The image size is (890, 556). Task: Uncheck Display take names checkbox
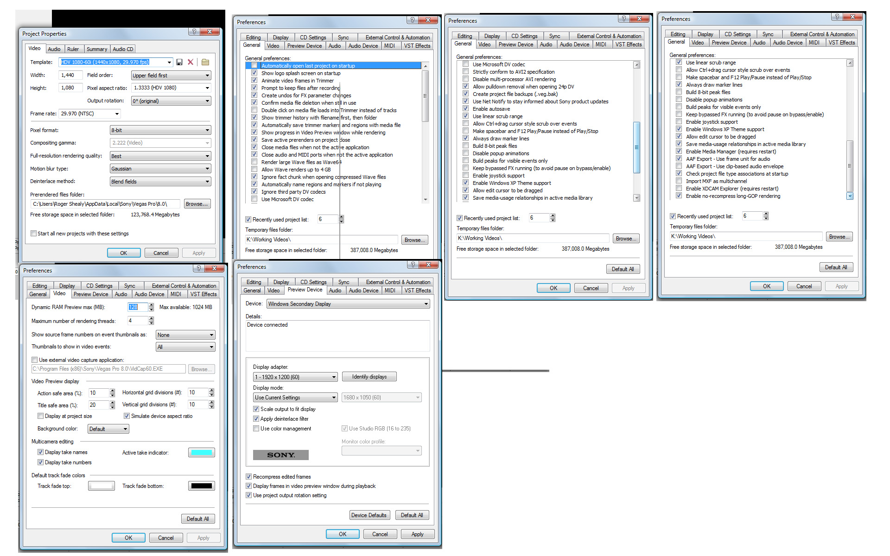tap(41, 452)
